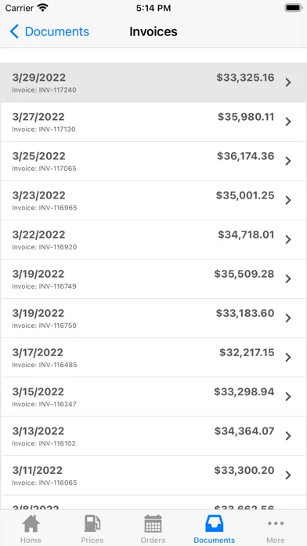307x546 pixels.
Task: Select the Documents inbox tray icon
Action: 214,523
